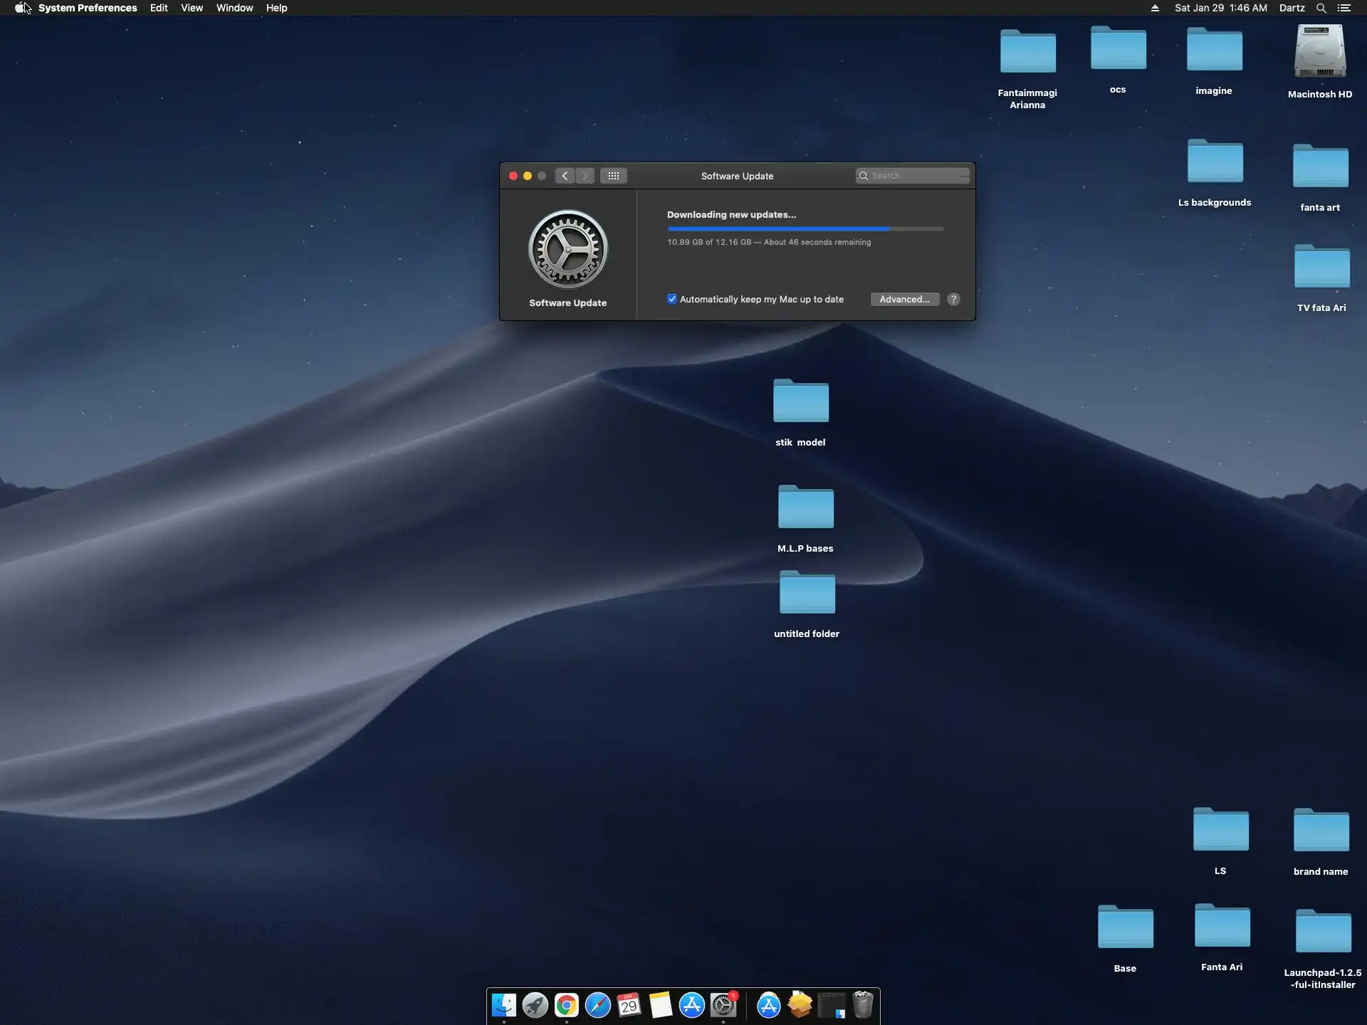Click the Advanced... button
Screen dimensions: 1367x1025
[904, 300]
